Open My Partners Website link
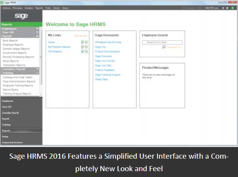The image size is (238, 177). pyautogui.click(x=59, y=47)
